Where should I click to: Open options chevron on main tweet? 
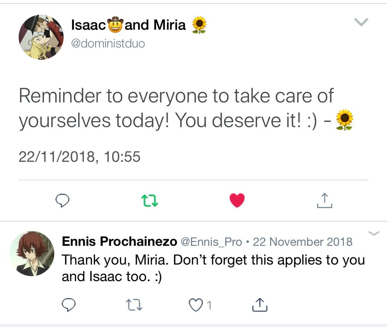pyautogui.click(x=361, y=22)
